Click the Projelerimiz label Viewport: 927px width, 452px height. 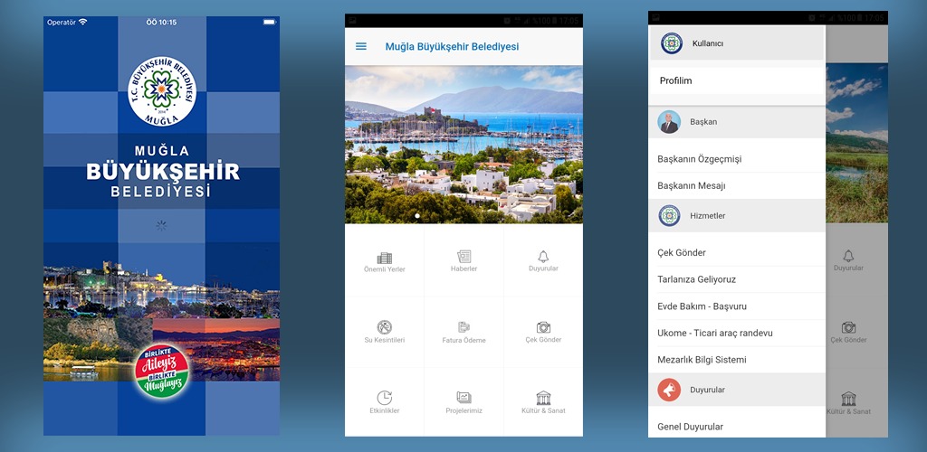(464, 410)
